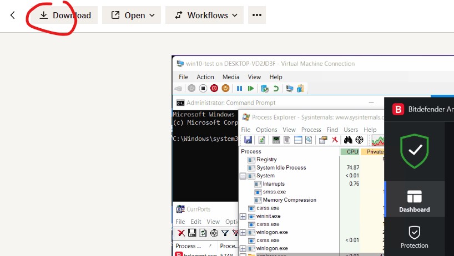The height and width of the screenshot is (256, 454).
Task: Open Media menu in Virtual Machine Connection
Action: point(231,77)
